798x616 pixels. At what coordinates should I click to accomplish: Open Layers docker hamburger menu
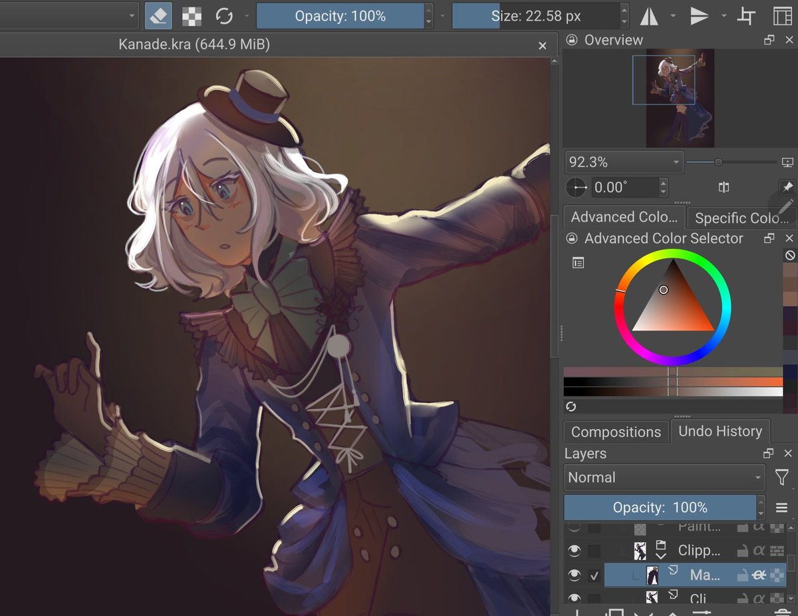click(x=782, y=508)
